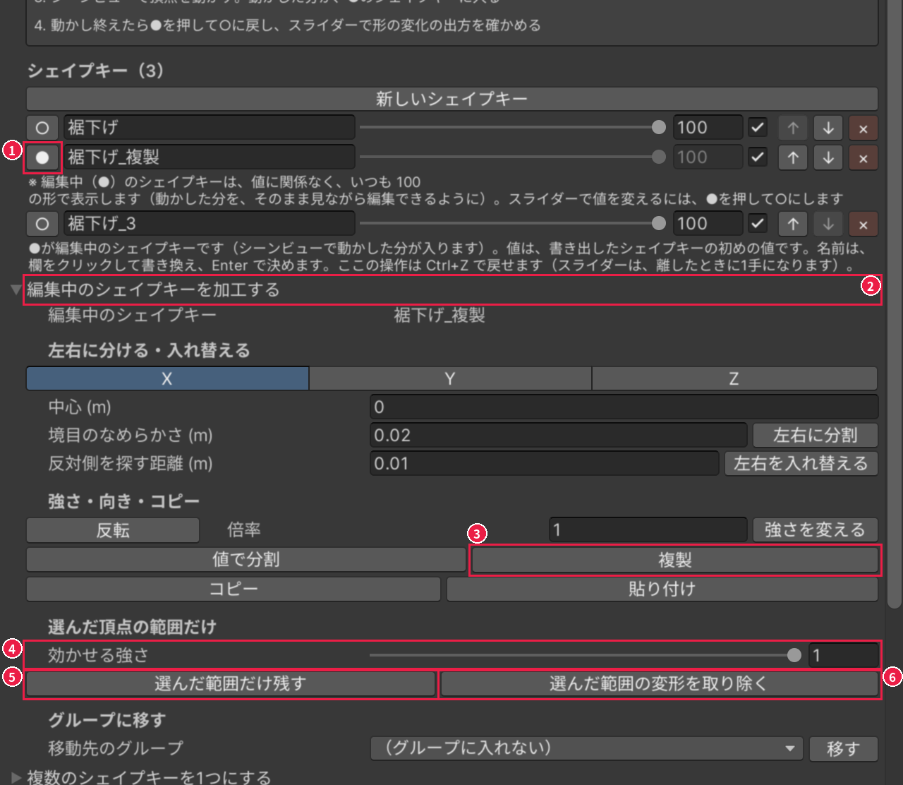903x785 pixels.
Task: Click the 効かせる強さ slider
Action: coord(586,656)
